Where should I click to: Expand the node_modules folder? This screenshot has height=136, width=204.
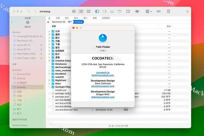(49, 70)
